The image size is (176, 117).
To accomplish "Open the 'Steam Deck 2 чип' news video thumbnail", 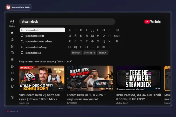I will [x=42, y=78].
